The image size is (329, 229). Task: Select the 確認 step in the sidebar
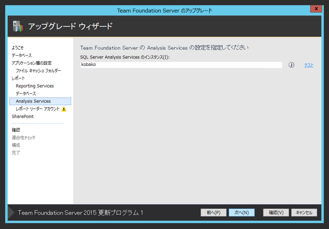click(x=16, y=130)
